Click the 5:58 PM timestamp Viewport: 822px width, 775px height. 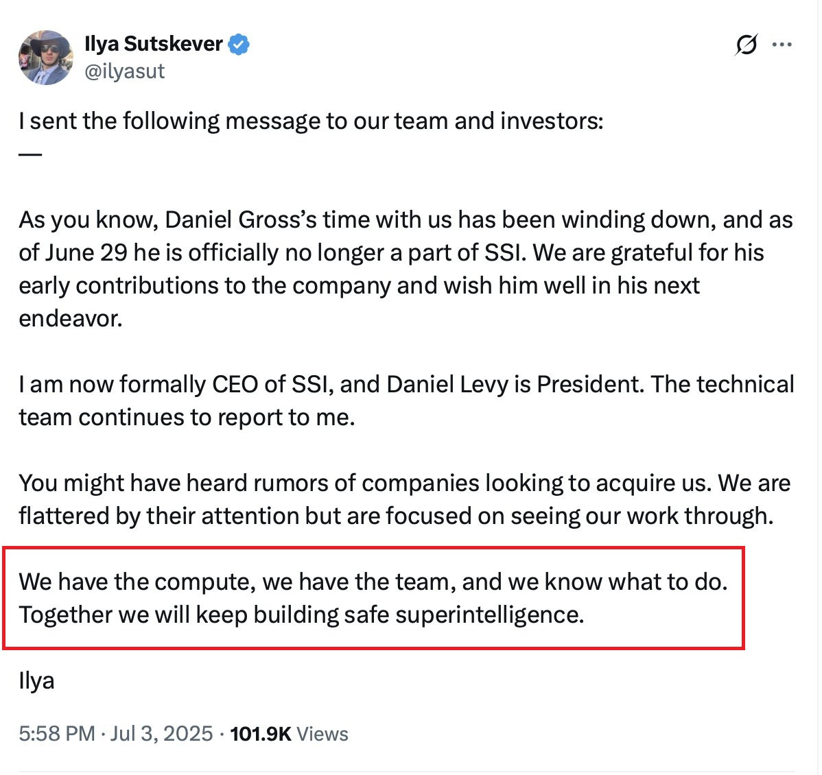(56, 733)
